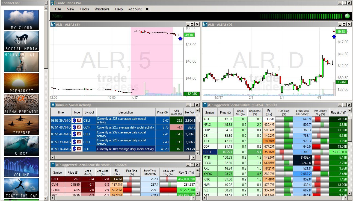Click the speaker sound icon in menu bar
This screenshot has width=353, height=201.
(148, 9)
